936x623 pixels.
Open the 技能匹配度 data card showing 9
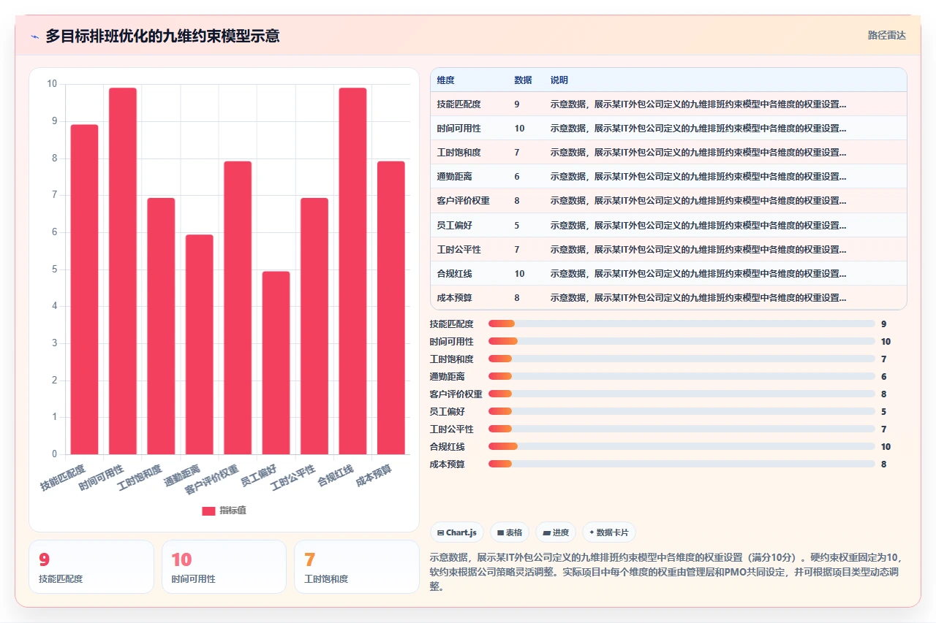click(91, 567)
